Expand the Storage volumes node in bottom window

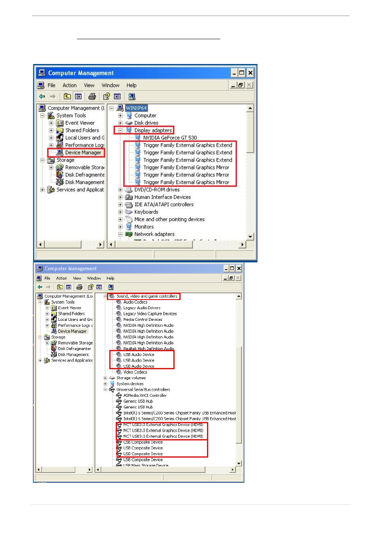pos(105,378)
